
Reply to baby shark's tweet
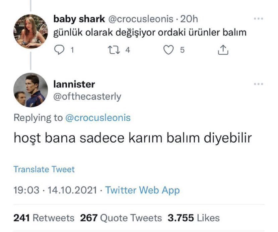click(x=60, y=50)
